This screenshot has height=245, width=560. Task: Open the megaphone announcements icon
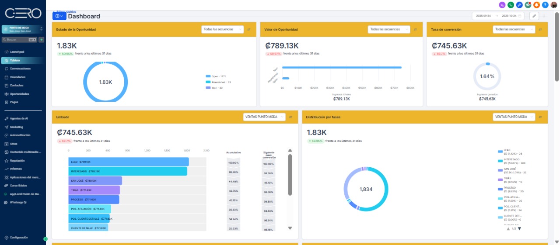(x=528, y=5)
